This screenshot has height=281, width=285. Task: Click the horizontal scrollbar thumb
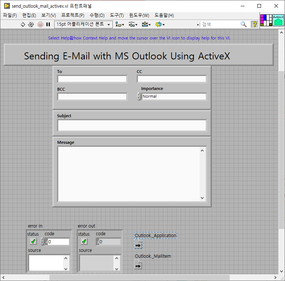[139, 277]
